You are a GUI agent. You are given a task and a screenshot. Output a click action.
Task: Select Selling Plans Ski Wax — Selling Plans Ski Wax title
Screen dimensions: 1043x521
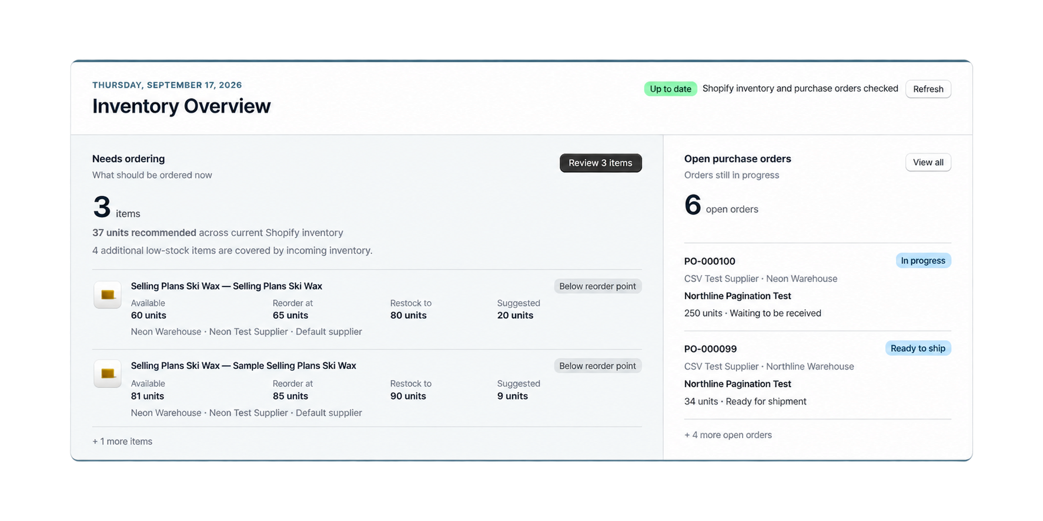[226, 286]
